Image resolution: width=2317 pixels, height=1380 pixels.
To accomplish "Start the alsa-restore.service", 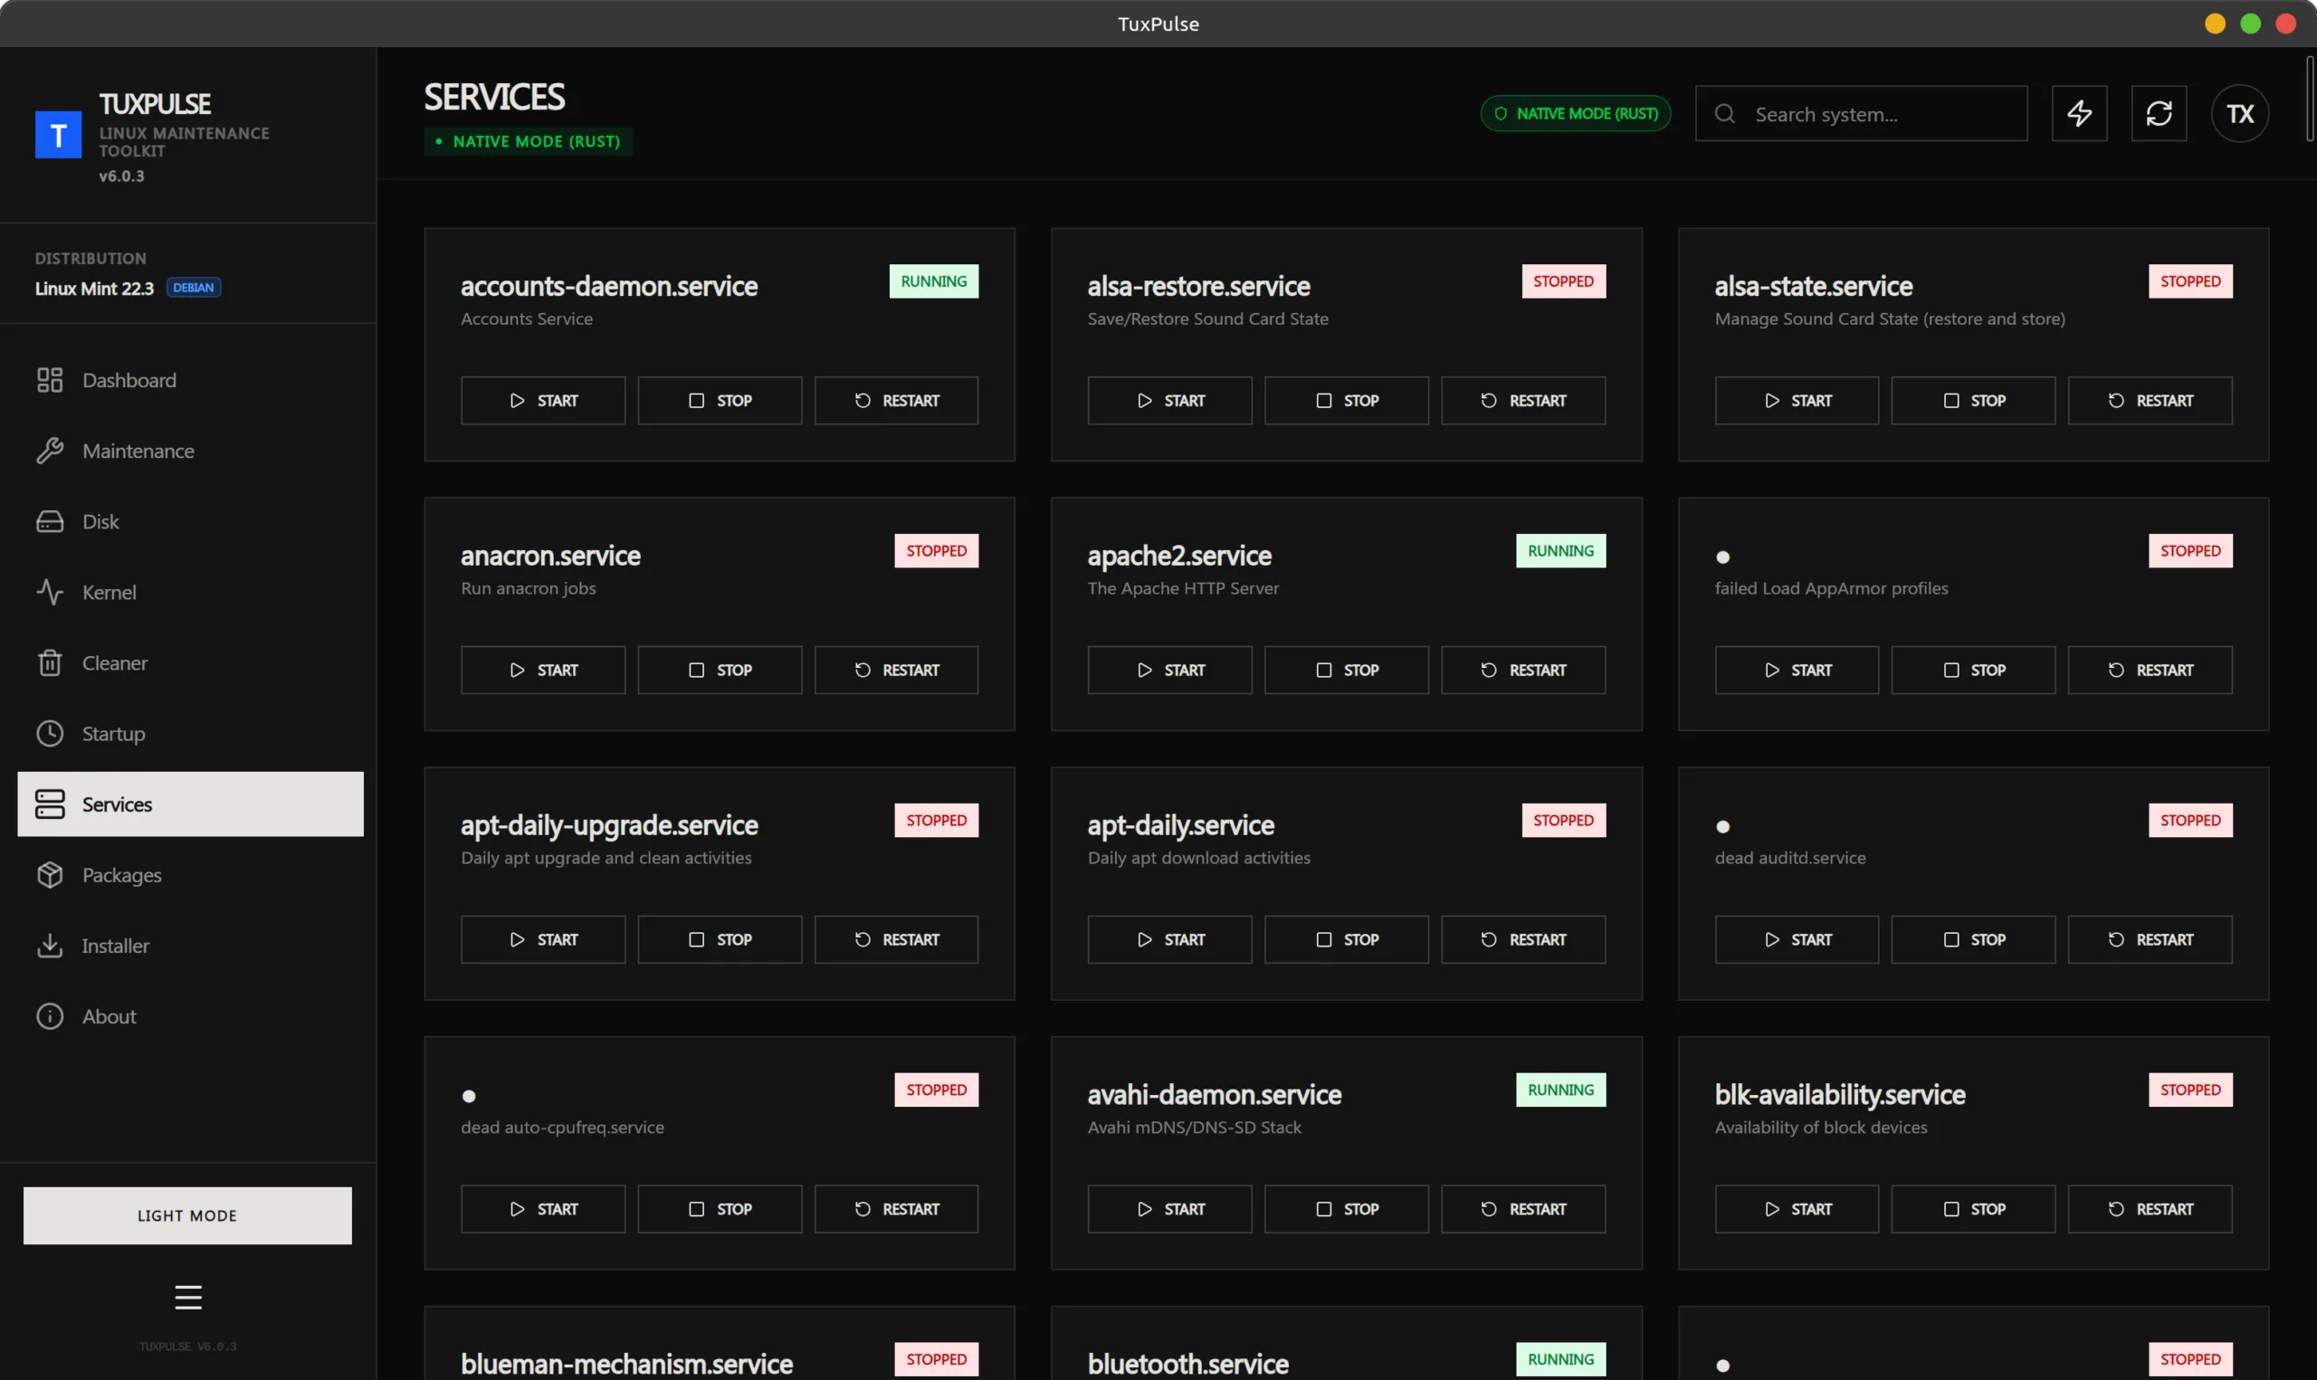I will 1168,401.
